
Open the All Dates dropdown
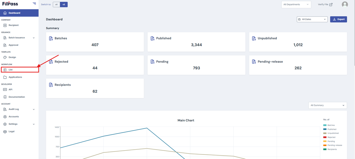pyautogui.click(x=312, y=19)
